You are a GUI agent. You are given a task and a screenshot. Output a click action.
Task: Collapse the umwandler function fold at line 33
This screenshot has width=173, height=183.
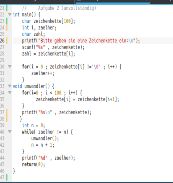pyautogui.click(x=10, y=86)
